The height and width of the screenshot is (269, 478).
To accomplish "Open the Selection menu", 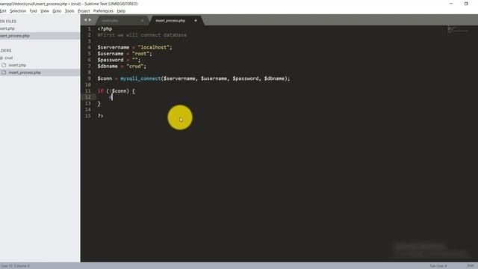I will coord(18,11).
